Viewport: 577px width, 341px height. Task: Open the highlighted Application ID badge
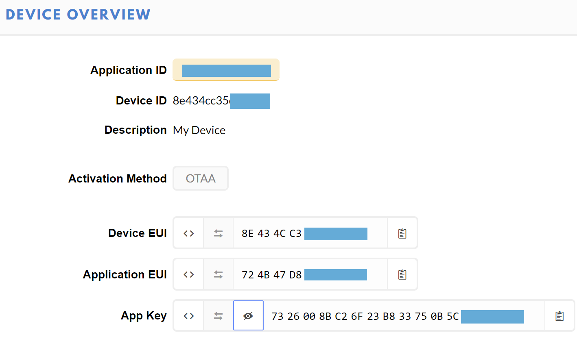pos(226,70)
